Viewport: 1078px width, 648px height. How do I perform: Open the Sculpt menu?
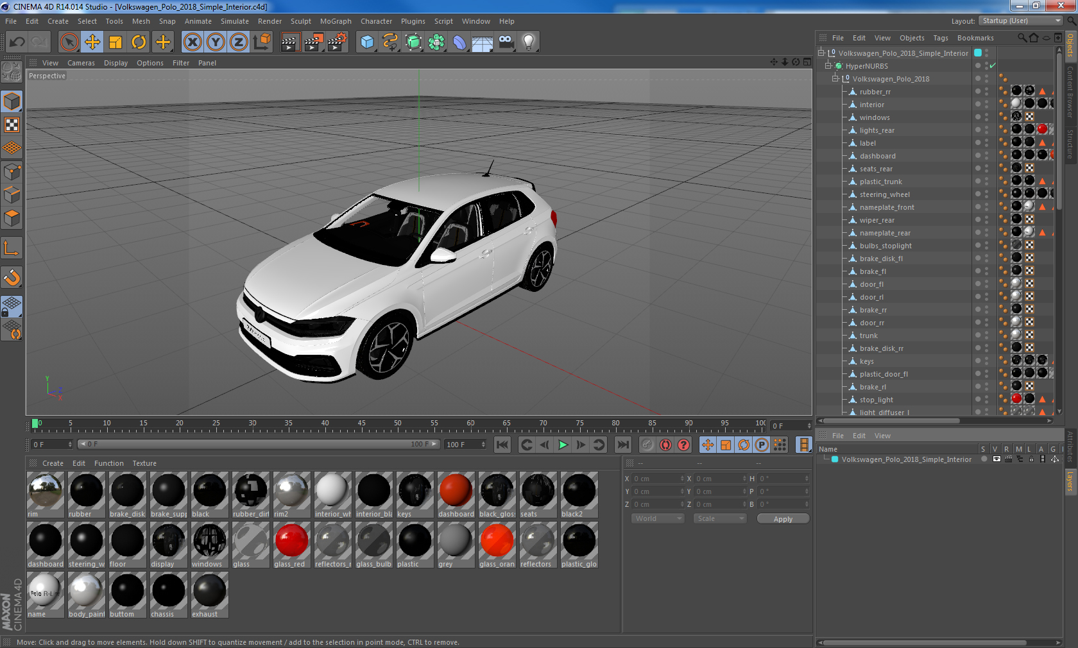tap(301, 21)
